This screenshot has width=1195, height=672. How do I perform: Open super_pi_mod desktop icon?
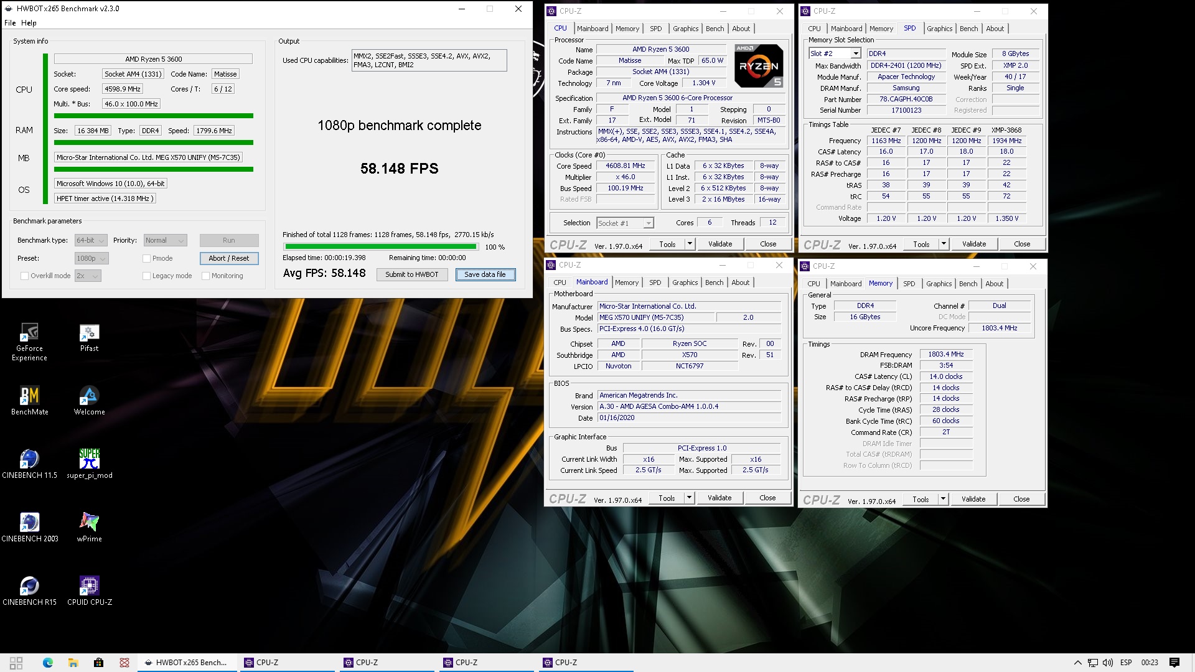(x=89, y=464)
